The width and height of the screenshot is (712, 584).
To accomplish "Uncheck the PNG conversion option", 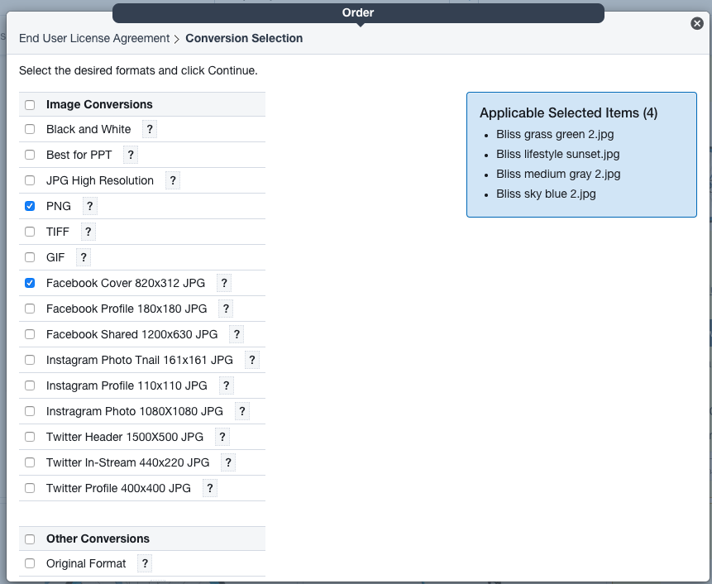I will (30, 206).
